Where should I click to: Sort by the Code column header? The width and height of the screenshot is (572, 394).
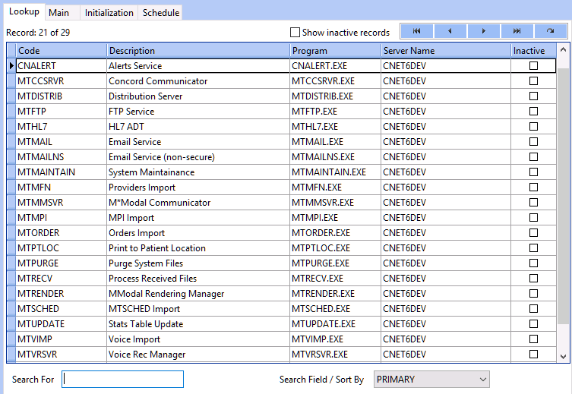pos(62,51)
